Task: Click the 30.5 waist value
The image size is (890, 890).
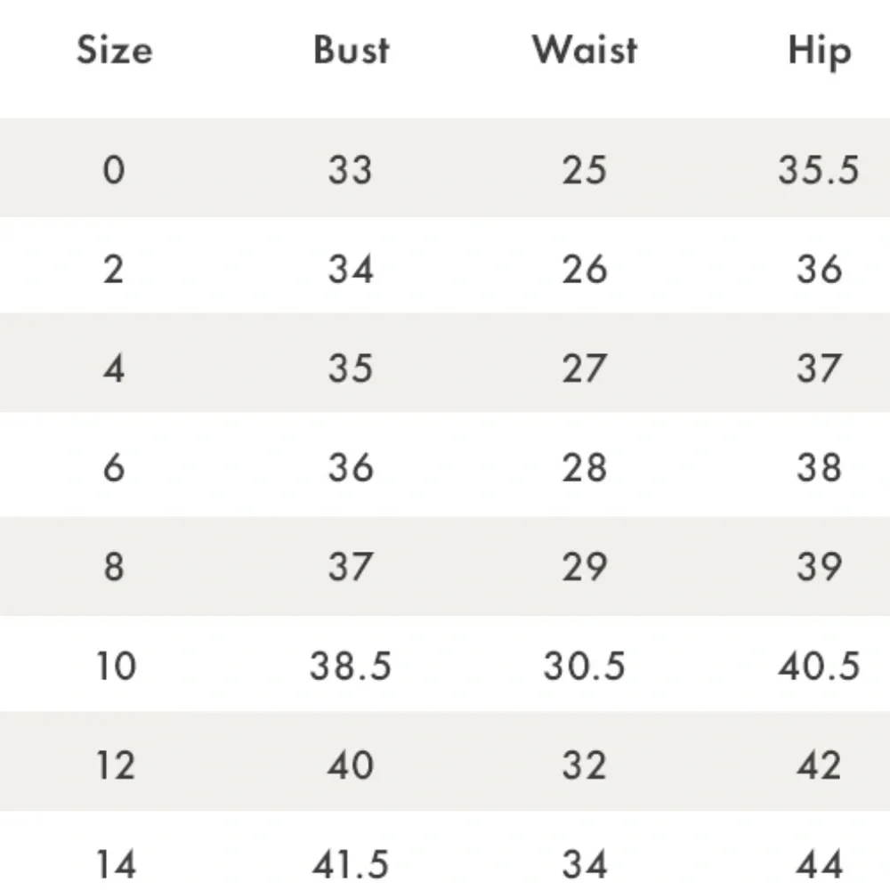Action: click(585, 666)
